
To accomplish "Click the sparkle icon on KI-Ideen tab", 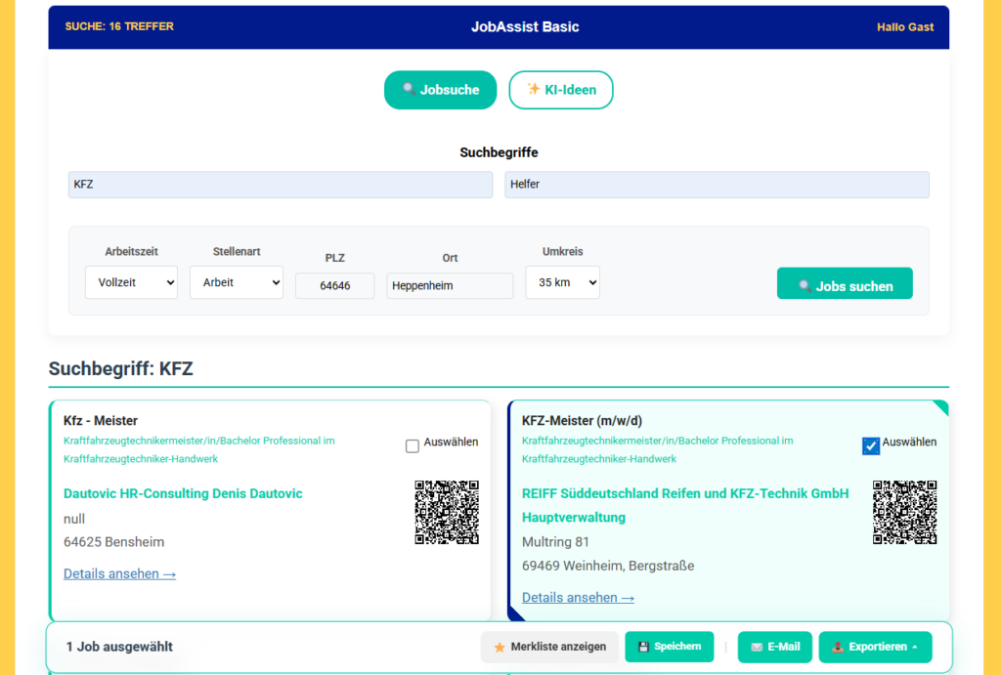I will tap(533, 89).
